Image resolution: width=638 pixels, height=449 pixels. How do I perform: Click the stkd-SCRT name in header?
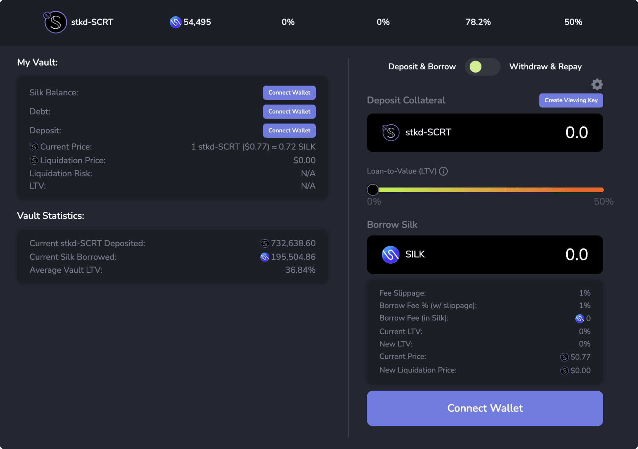click(x=92, y=22)
